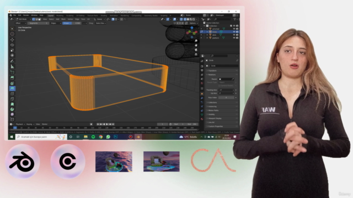Collapse the Relations panel
This screenshot has height=198, width=353.
pos(222,75)
